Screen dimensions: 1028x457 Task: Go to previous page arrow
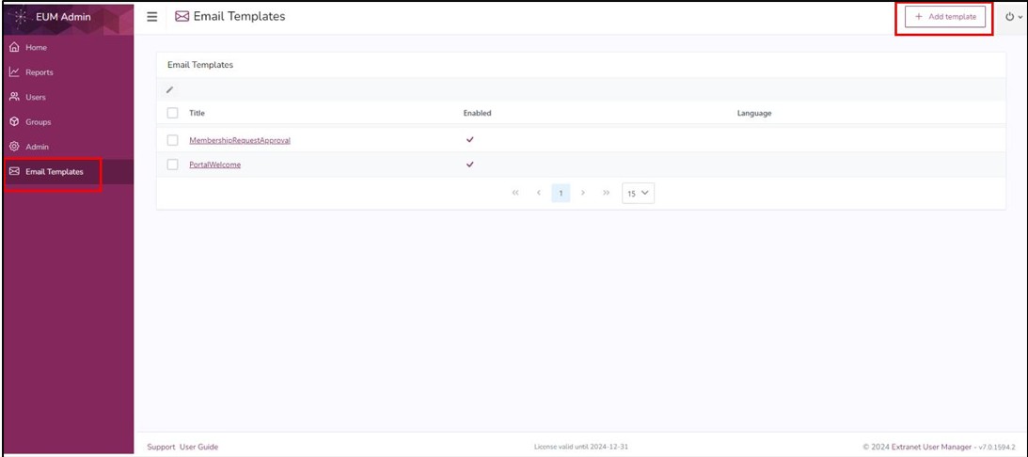(x=538, y=193)
